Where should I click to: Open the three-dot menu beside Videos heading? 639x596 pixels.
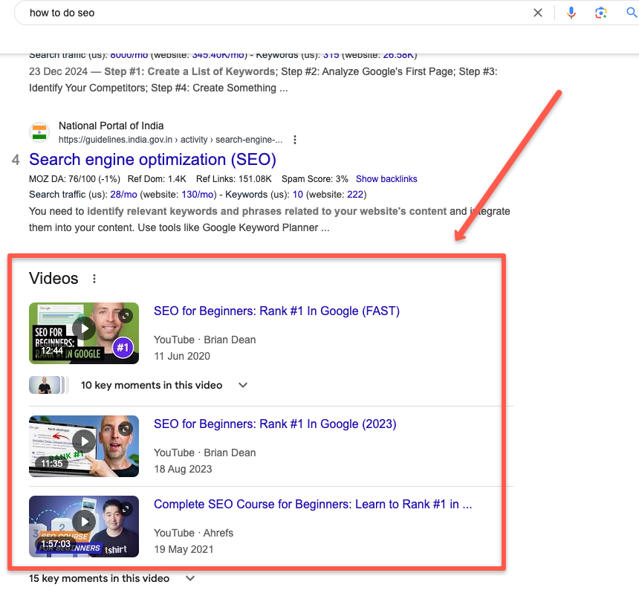[94, 278]
